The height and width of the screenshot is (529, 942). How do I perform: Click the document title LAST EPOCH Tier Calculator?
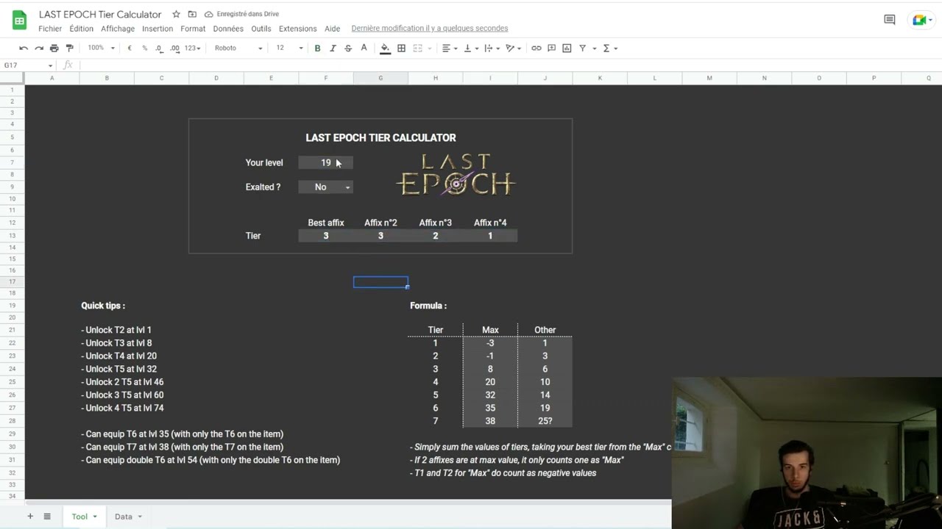(x=100, y=14)
